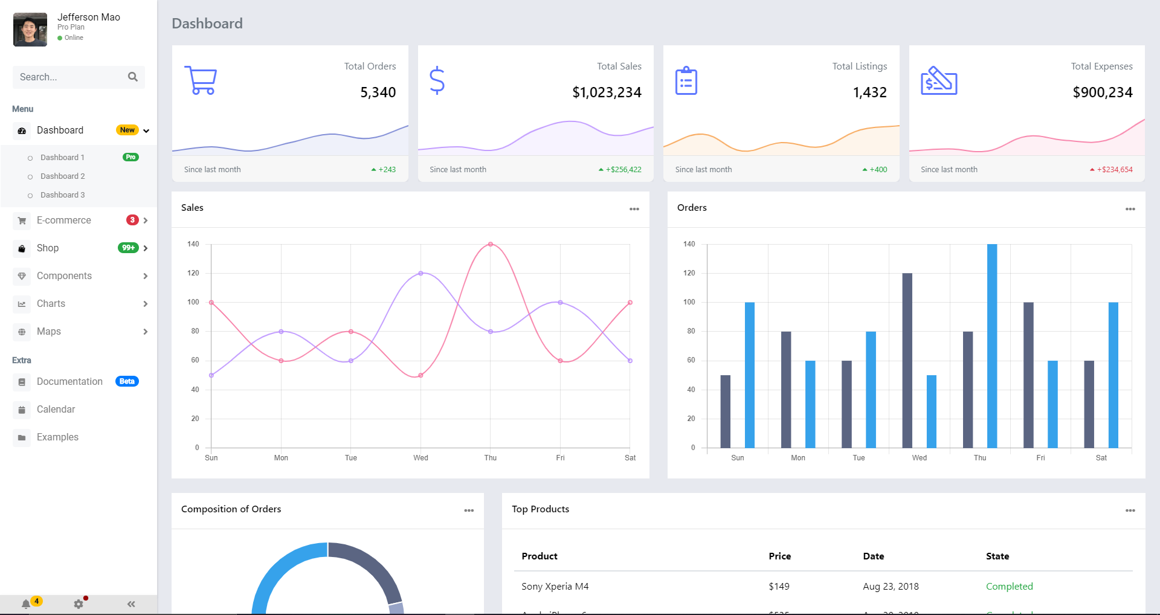Click Jefferson Mao profile avatar

[x=30, y=29]
